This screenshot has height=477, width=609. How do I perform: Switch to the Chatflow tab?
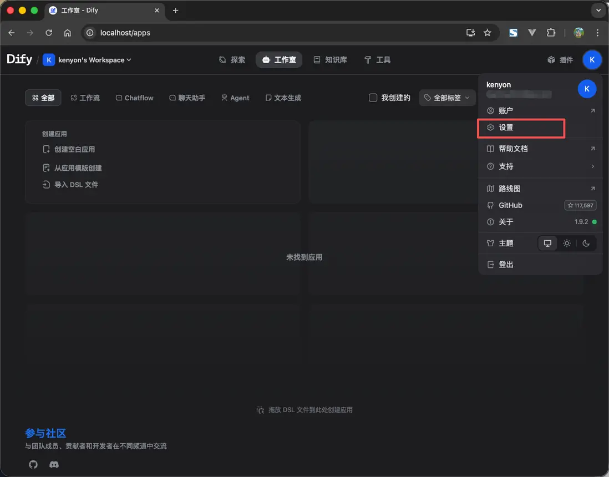pos(134,97)
